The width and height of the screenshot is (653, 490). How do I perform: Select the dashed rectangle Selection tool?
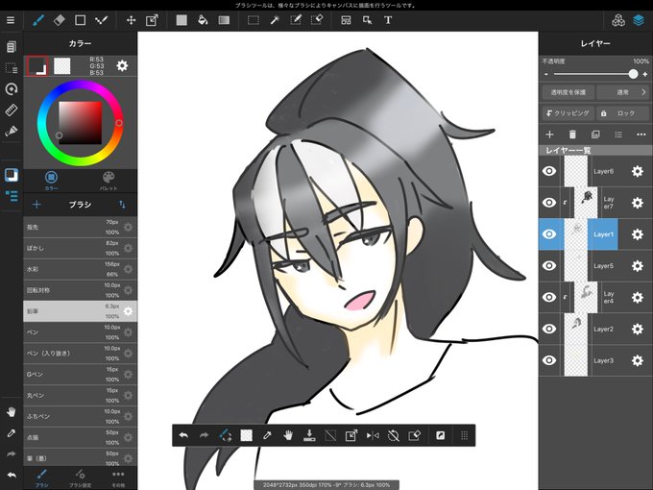[x=254, y=20]
